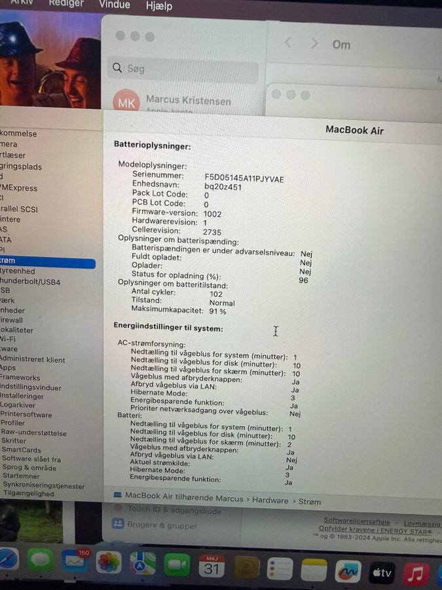Select NVMExpress in the sidebar
Viewport: 442px width, 590px height.
[x=19, y=187]
